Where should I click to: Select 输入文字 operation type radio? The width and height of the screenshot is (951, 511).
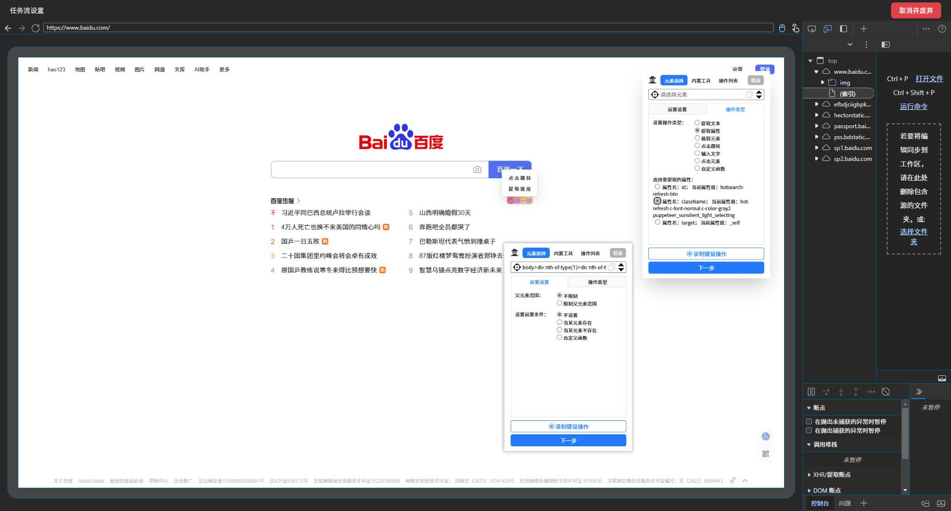[x=697, y=153]
